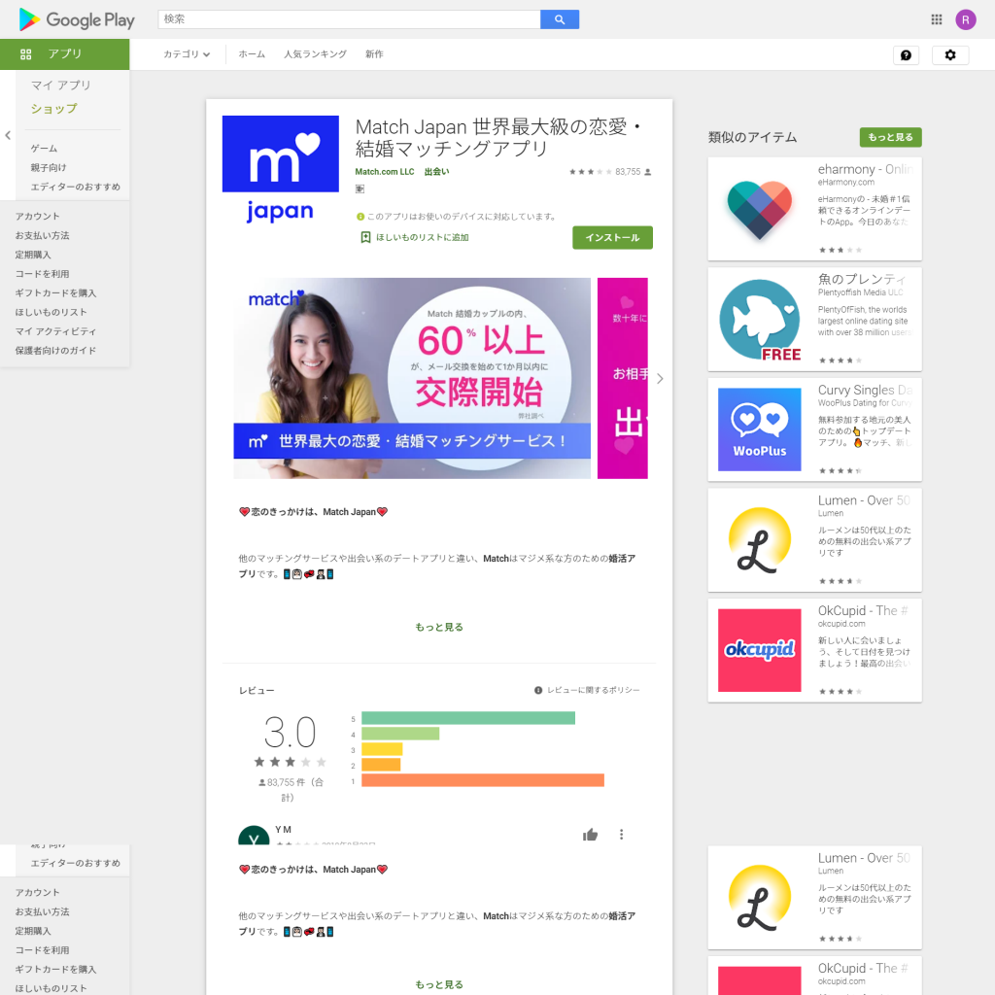Click the green インストール button
The height and width of the screenshot is (995, 995).
(x=612, y=237)
